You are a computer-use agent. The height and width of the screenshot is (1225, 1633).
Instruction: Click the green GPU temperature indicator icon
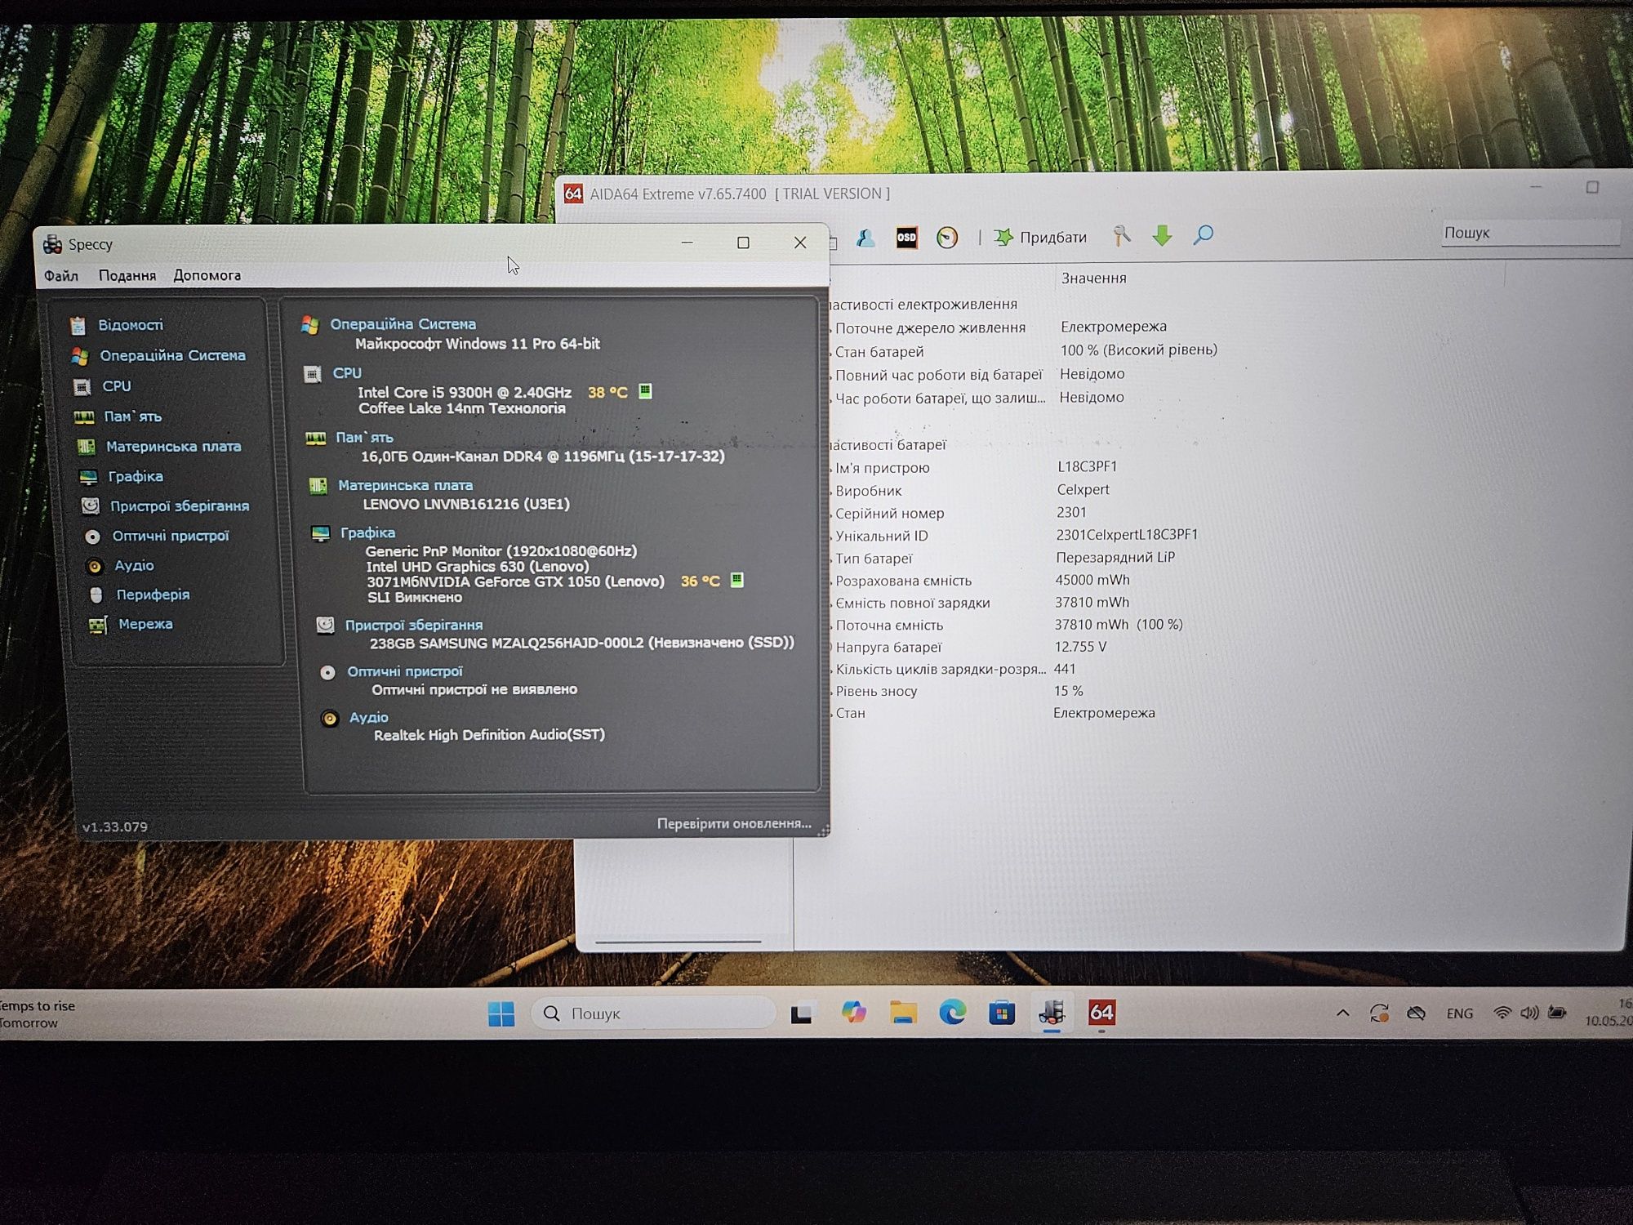tap(736, 580)
